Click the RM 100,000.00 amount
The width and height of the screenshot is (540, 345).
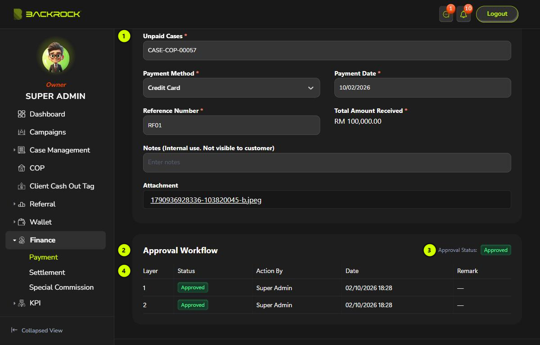(x=358, y=121)
